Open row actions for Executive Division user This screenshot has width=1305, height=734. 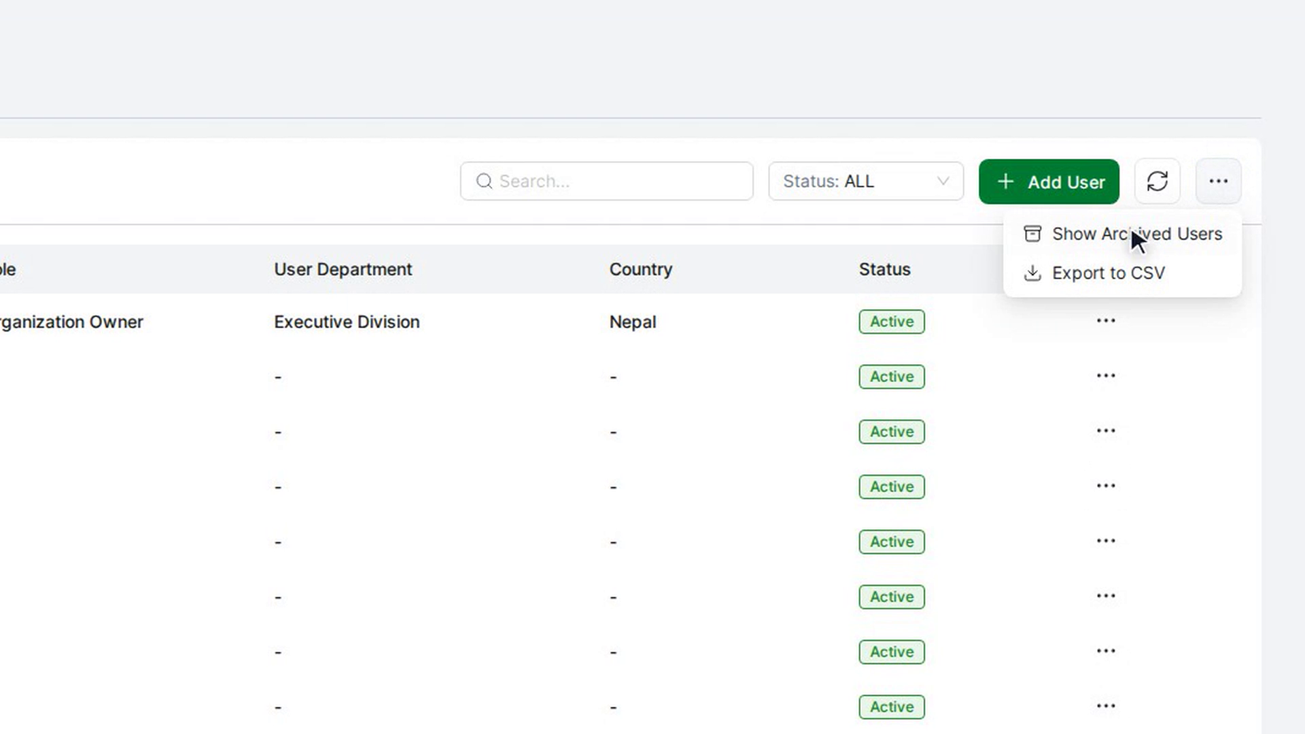point(1106,321)
